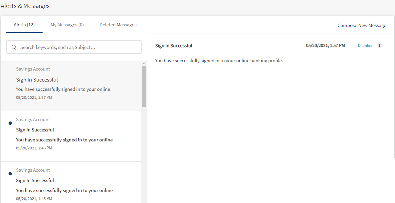Viewport: 395px width, 203px height.
Task: Go to the Deleted Messages tab
Action: pos(118,25)
